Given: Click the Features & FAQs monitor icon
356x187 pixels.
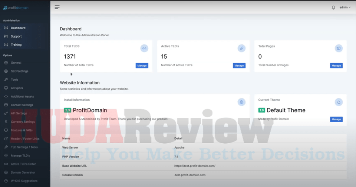Looking at the screenshot, I should (6, 130).
